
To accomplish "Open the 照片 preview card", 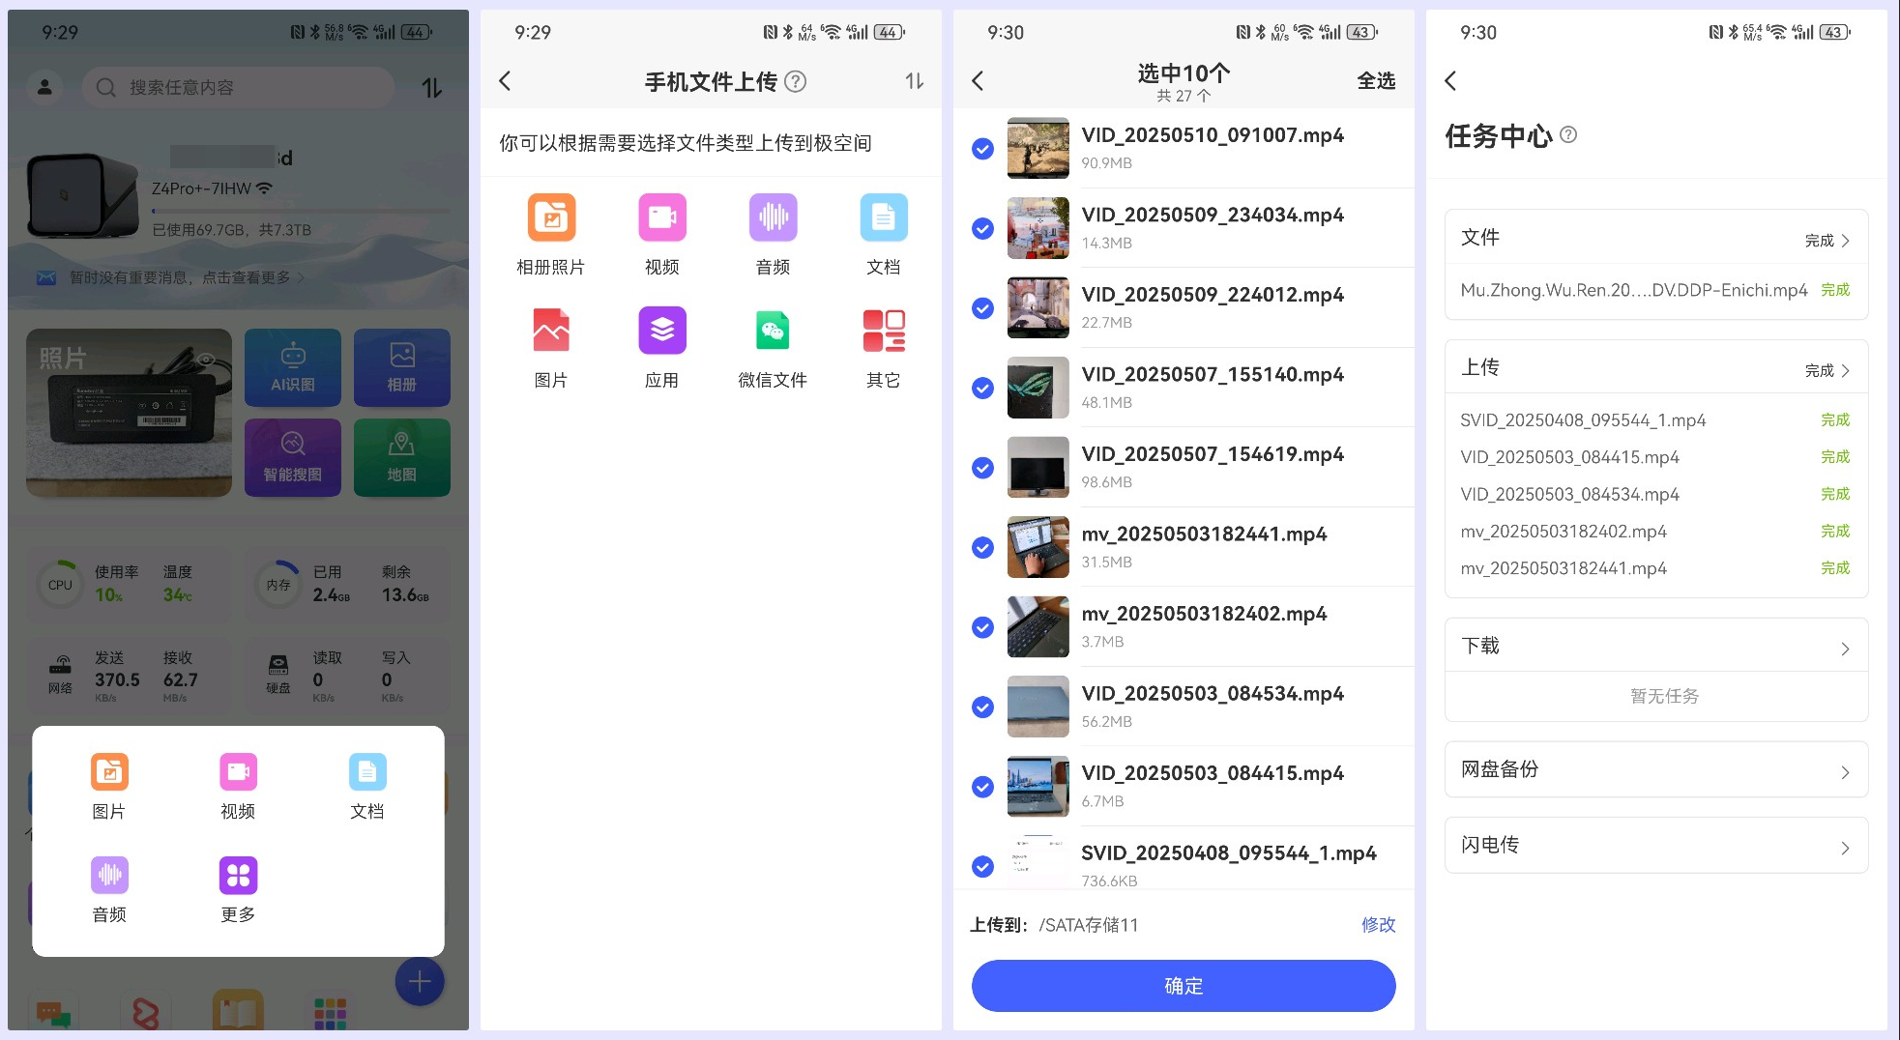I will point(129,413).
